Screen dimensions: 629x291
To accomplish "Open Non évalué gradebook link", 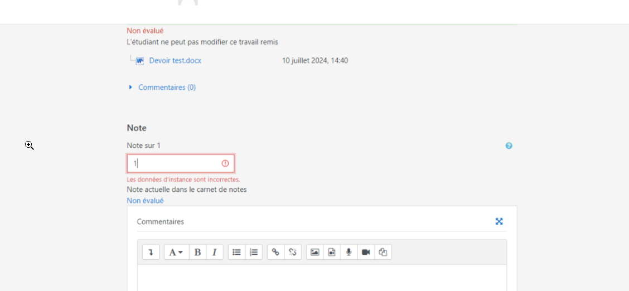I will tap(145, 201).
